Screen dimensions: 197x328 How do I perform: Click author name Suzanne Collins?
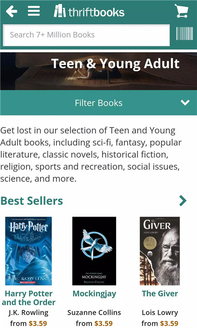coord(94,313)
